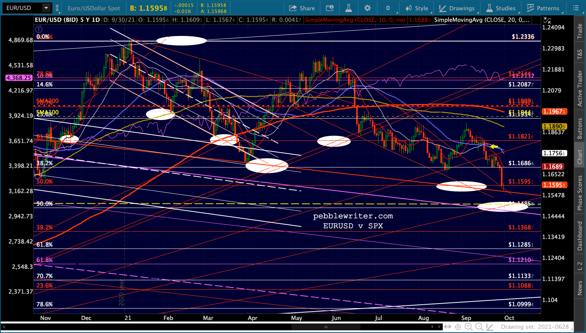The width and height of the screenshot is (586, 333).
Task: Click the SimpleMovingAvg (CLOSE, 10, 0, no) label
Action: 355,20
